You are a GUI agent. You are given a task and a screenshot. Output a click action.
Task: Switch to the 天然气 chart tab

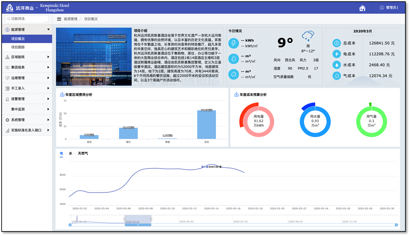(x=83, y=153)
